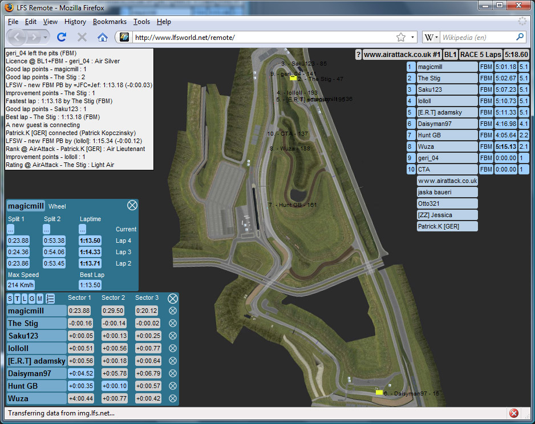
Task: Click the URL address field
Action: tap(263, 37)
